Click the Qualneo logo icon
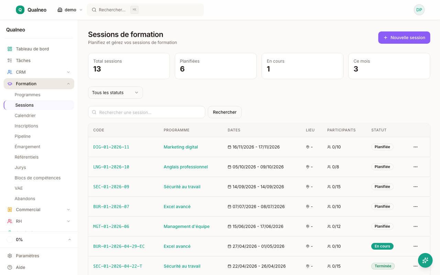Viewport: 440px width, 275px height. coord(20,10)
